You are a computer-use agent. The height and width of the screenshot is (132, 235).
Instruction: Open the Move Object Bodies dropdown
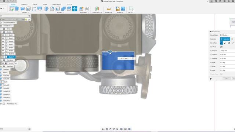pyautogui.click(x=227, y=35)
